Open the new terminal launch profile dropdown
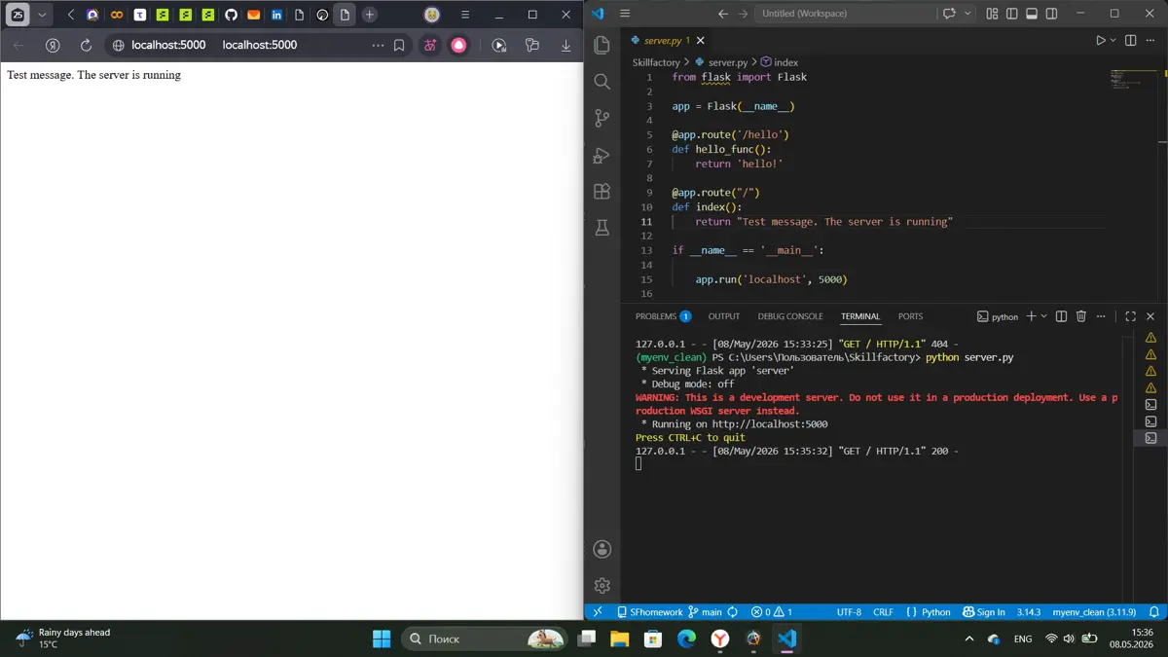Viewport: 1168px width, 657px height. (1044, 316)
